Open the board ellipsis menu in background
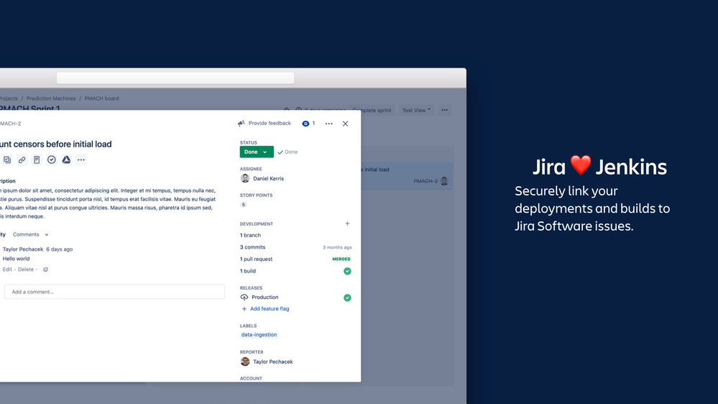This screenshot has height=404, width=718. coord(445,111)
